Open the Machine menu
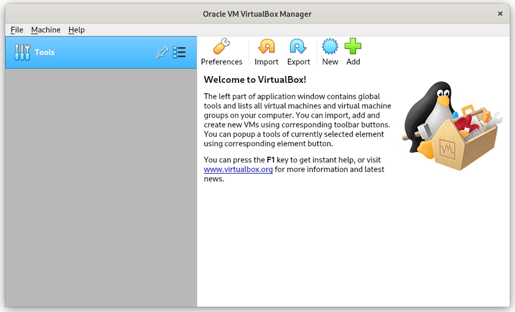This screenshot has width=515, height=312. (x=46, y=30)
